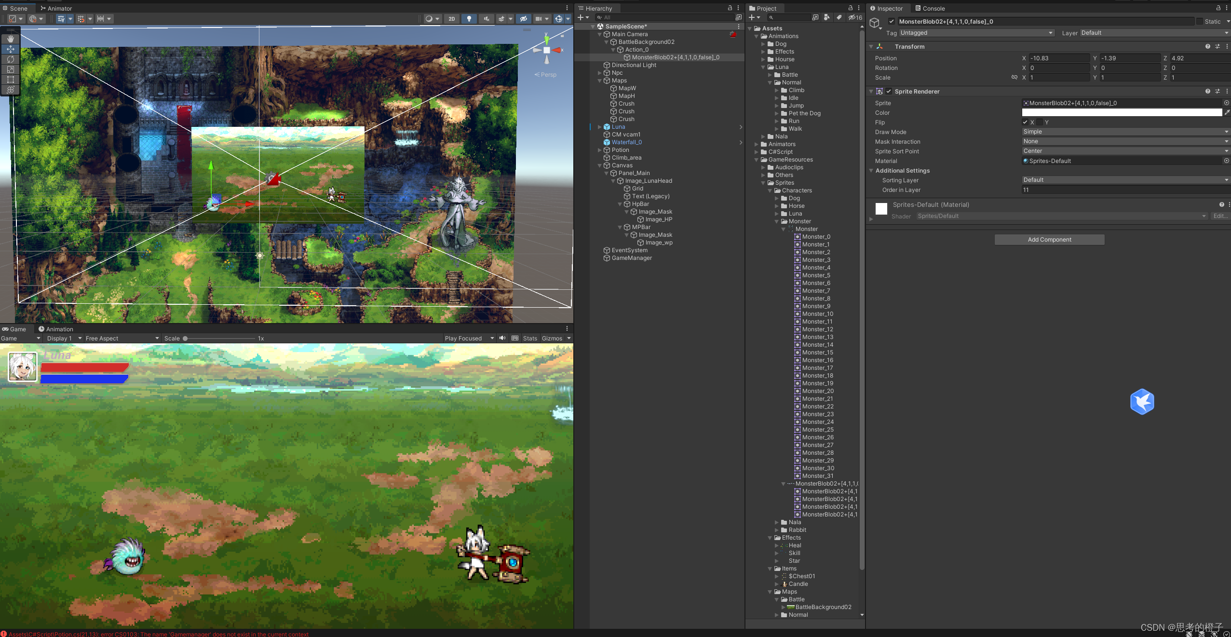Image resolution: width=1231 pixels, height=637 pixels.
Task: Select the Rect tool in Scene toolbar
Action: coord(10,80)
